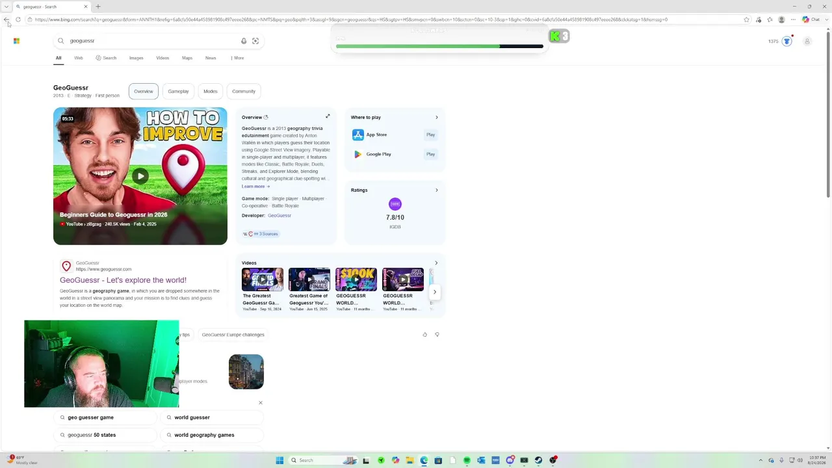Expand the Videos section arrow
The height and width of the screenshot is (468, 832).
click(436, 263)
